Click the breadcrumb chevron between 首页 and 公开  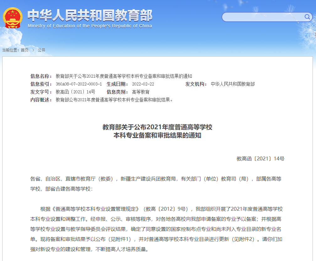pos(32,49)
